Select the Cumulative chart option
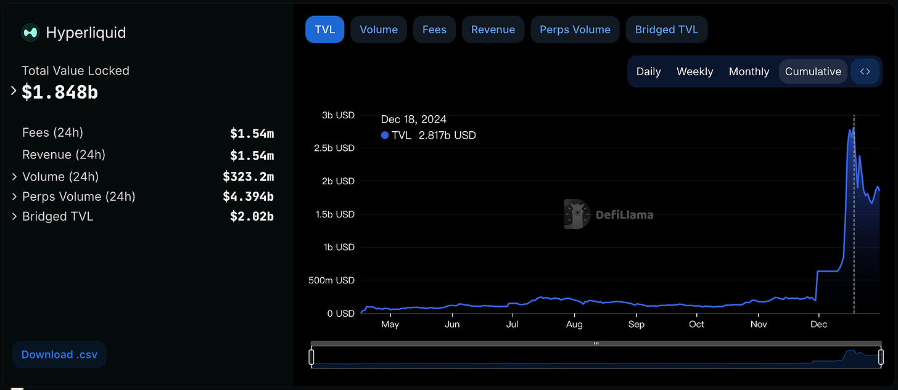Image resolution: width=898 pixels, height=390 pixels. point(813,71)
